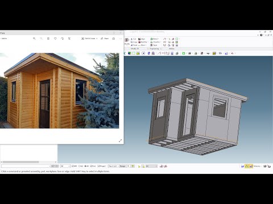Click the light green square toolbar icon
The height and width of the screenshot is (204, 273).
(x=134, y=53)
